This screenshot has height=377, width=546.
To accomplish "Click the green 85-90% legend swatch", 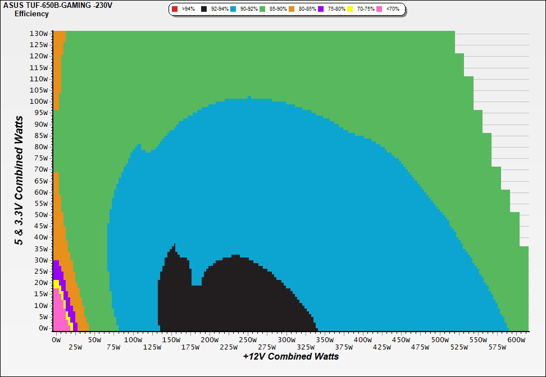I will coord(263,10).
